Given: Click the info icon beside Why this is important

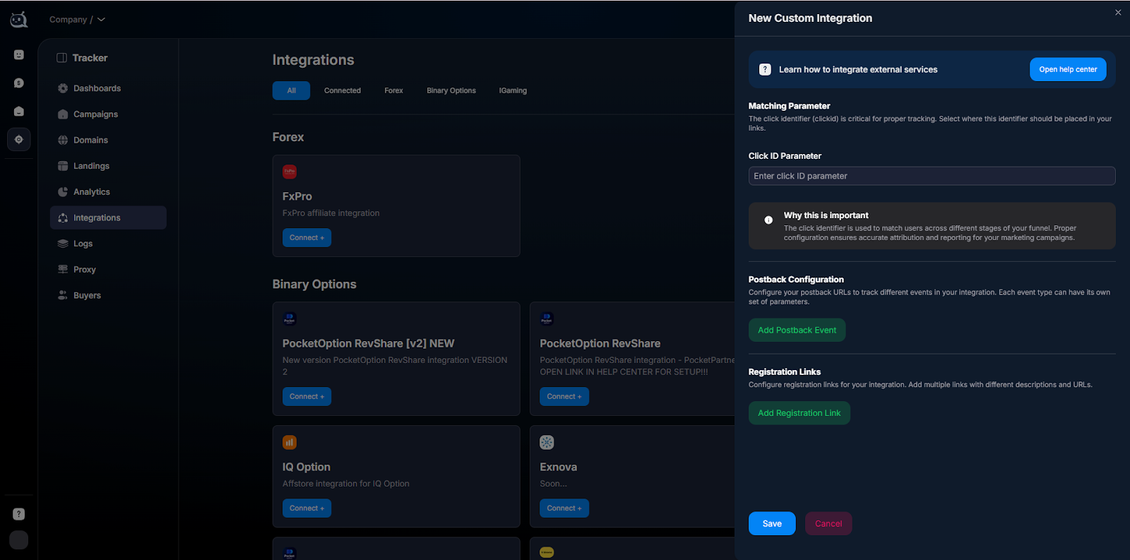Looking at the screenshot, I should tap(768, 220).
